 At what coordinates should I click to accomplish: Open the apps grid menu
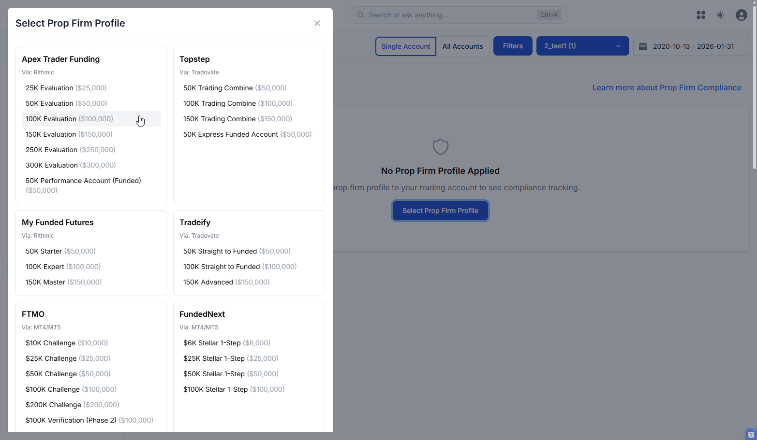700,15
